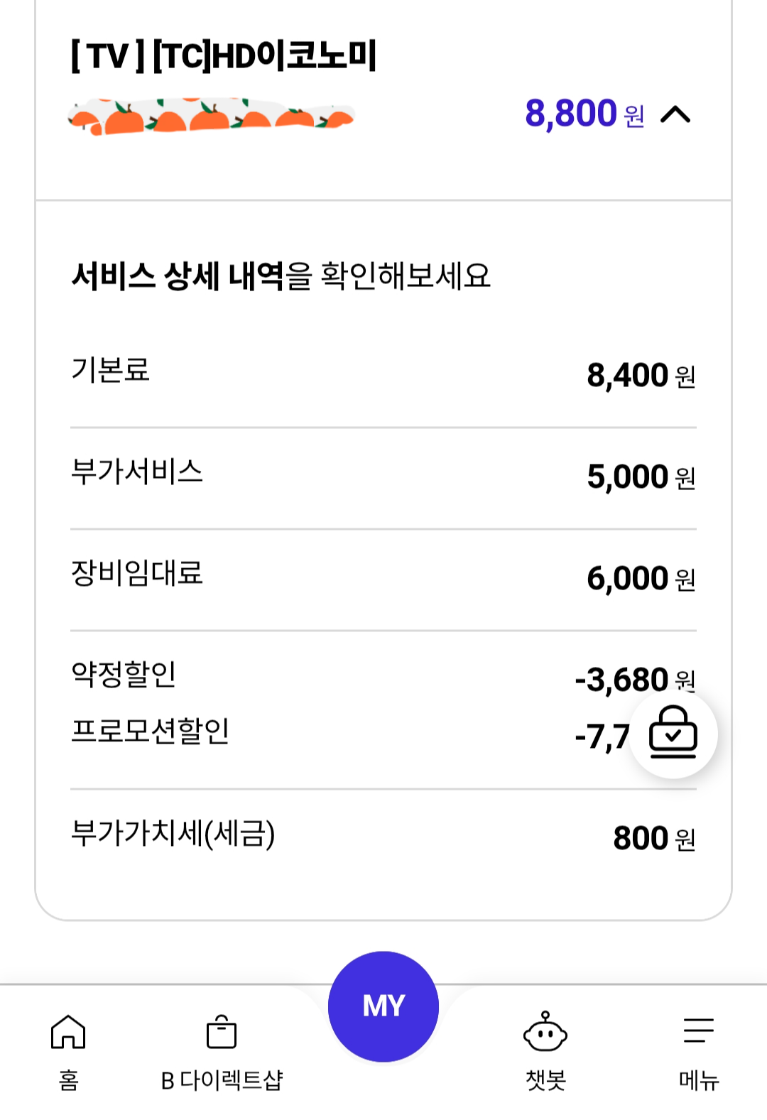Screen dimensions: 767x1120
Task: Open the 메뉴 hamburger icon
Action: (699, 1031)
